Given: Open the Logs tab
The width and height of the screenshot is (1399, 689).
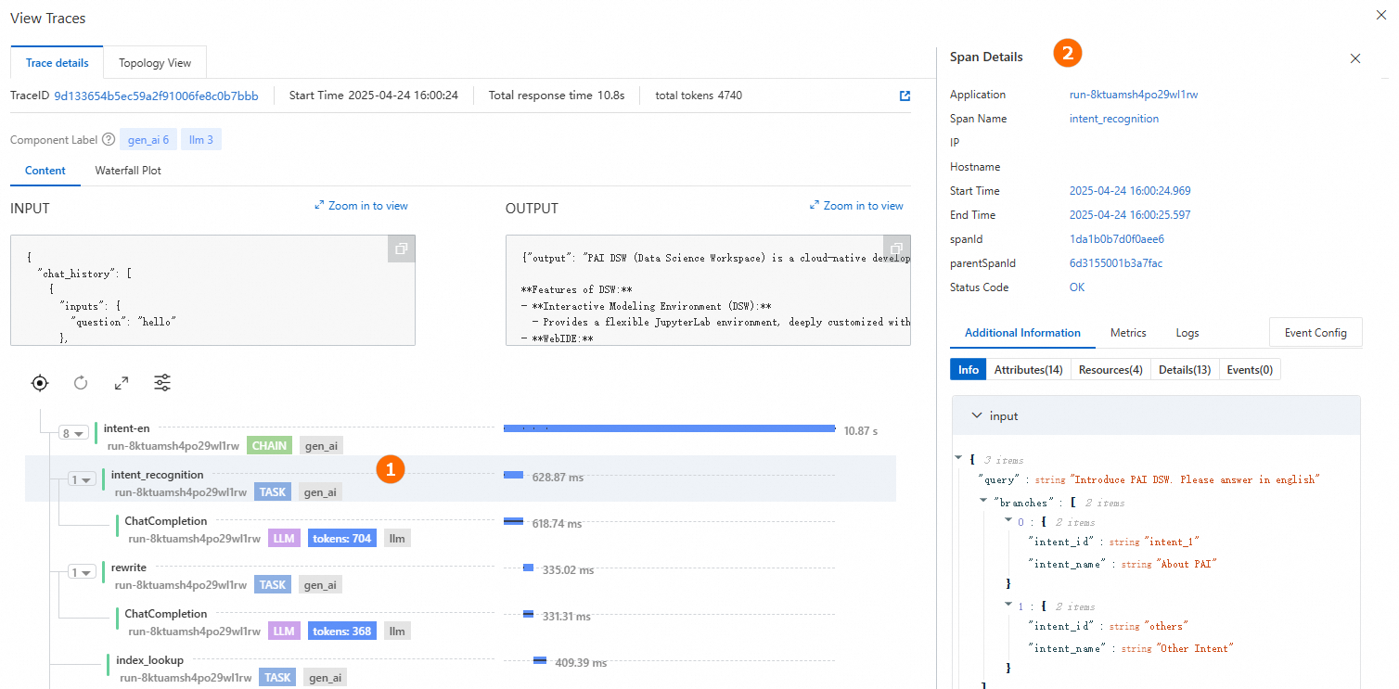Looking at the screenshot, I should (1187, 333).
